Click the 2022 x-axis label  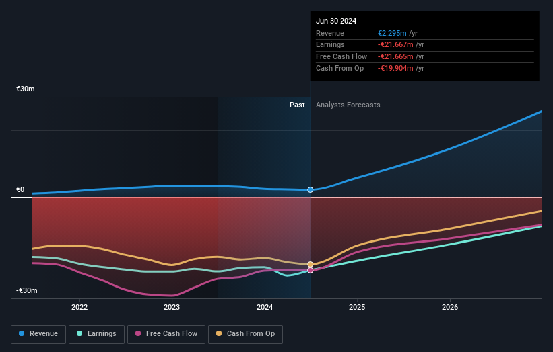(79, 307)
